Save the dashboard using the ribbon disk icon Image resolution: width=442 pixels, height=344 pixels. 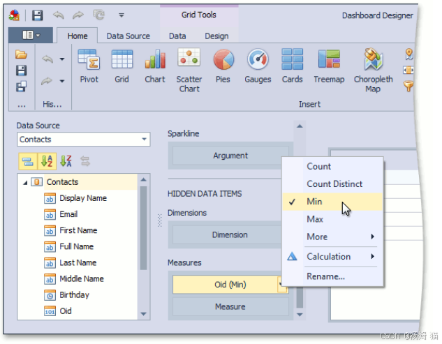tap(21, 70)
